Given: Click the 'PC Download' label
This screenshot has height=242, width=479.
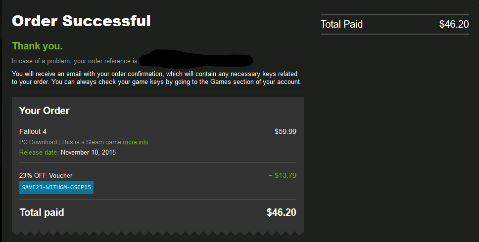Looking at the screenshot, I should pos(38,142).
